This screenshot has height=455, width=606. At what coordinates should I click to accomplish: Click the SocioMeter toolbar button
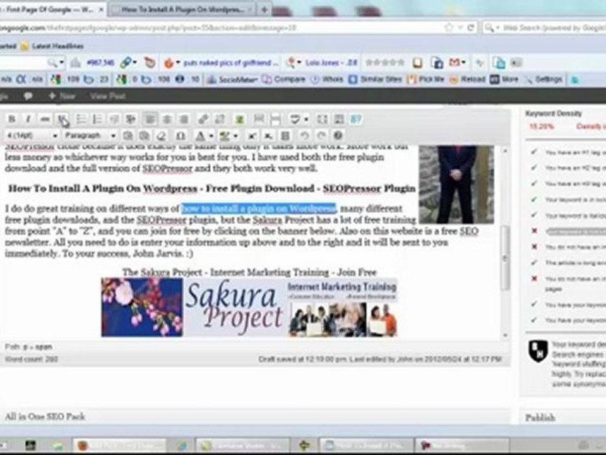[x=232, y=80]
